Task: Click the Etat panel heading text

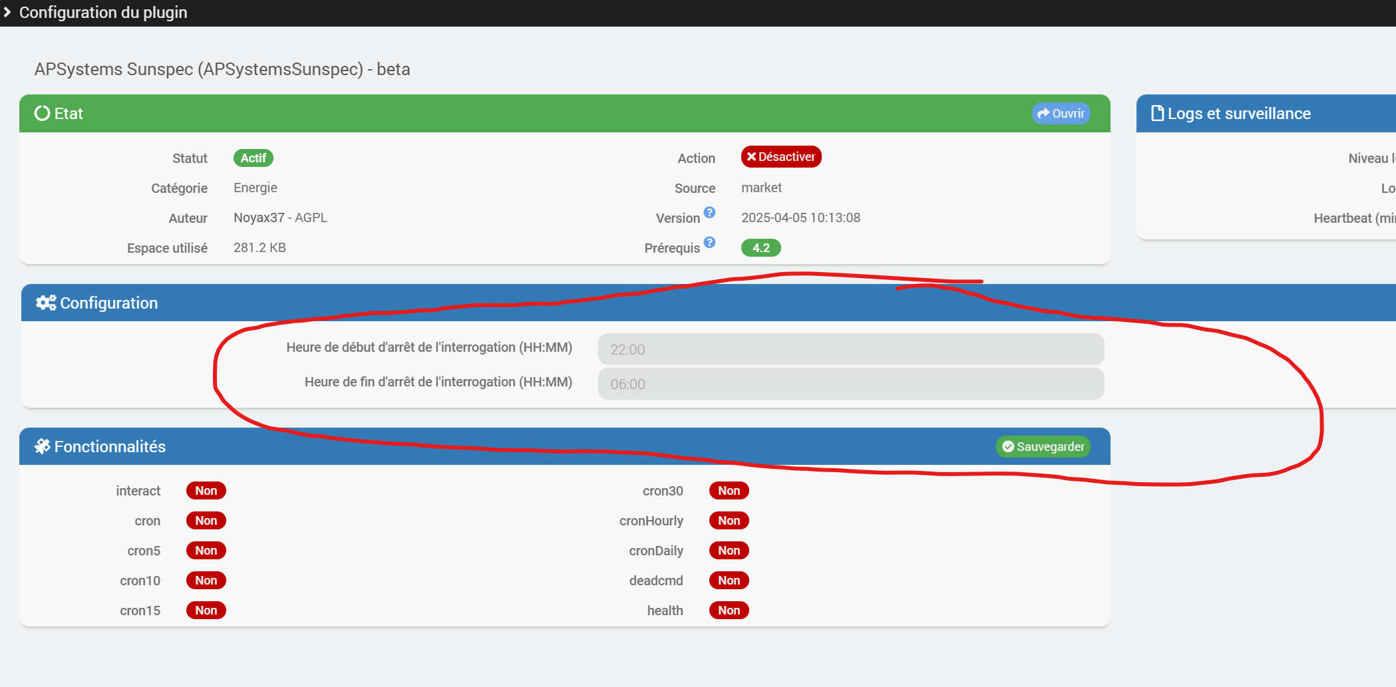Action: click(69, 114)
